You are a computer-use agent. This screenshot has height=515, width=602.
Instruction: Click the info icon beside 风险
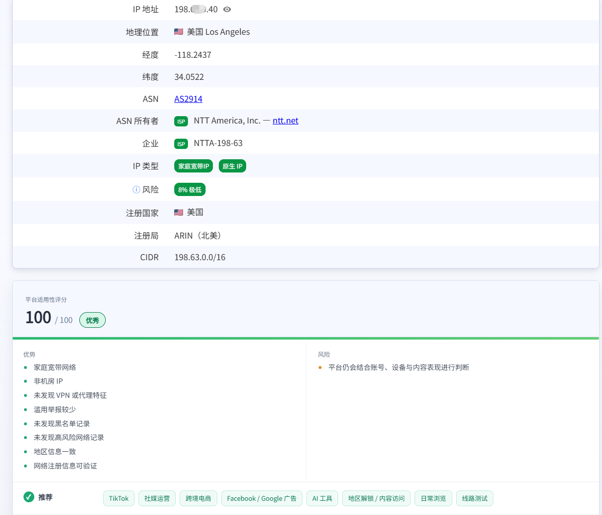137,190
